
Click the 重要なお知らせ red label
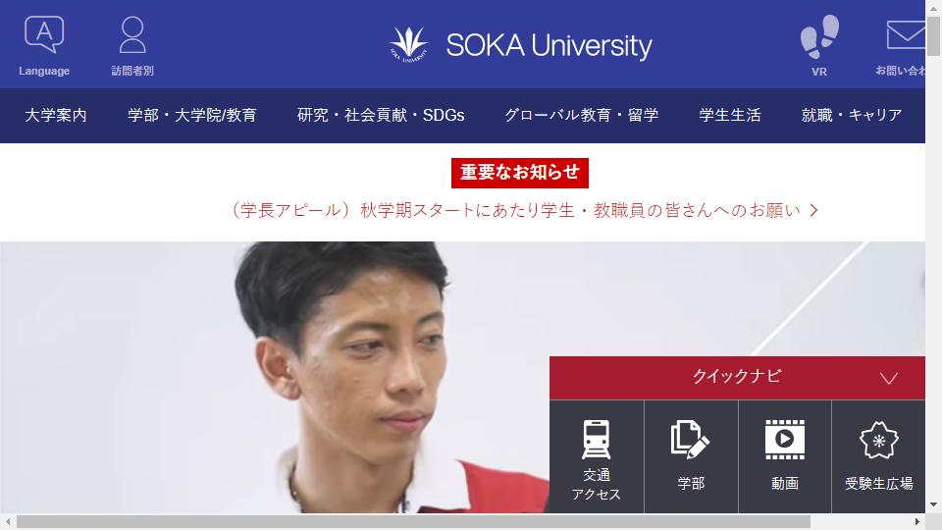click(520, 173)
